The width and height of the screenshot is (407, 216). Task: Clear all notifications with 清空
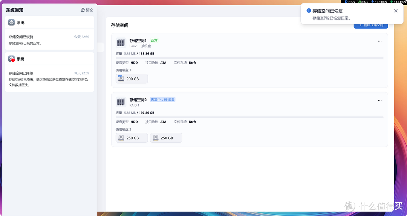[87, 10]
